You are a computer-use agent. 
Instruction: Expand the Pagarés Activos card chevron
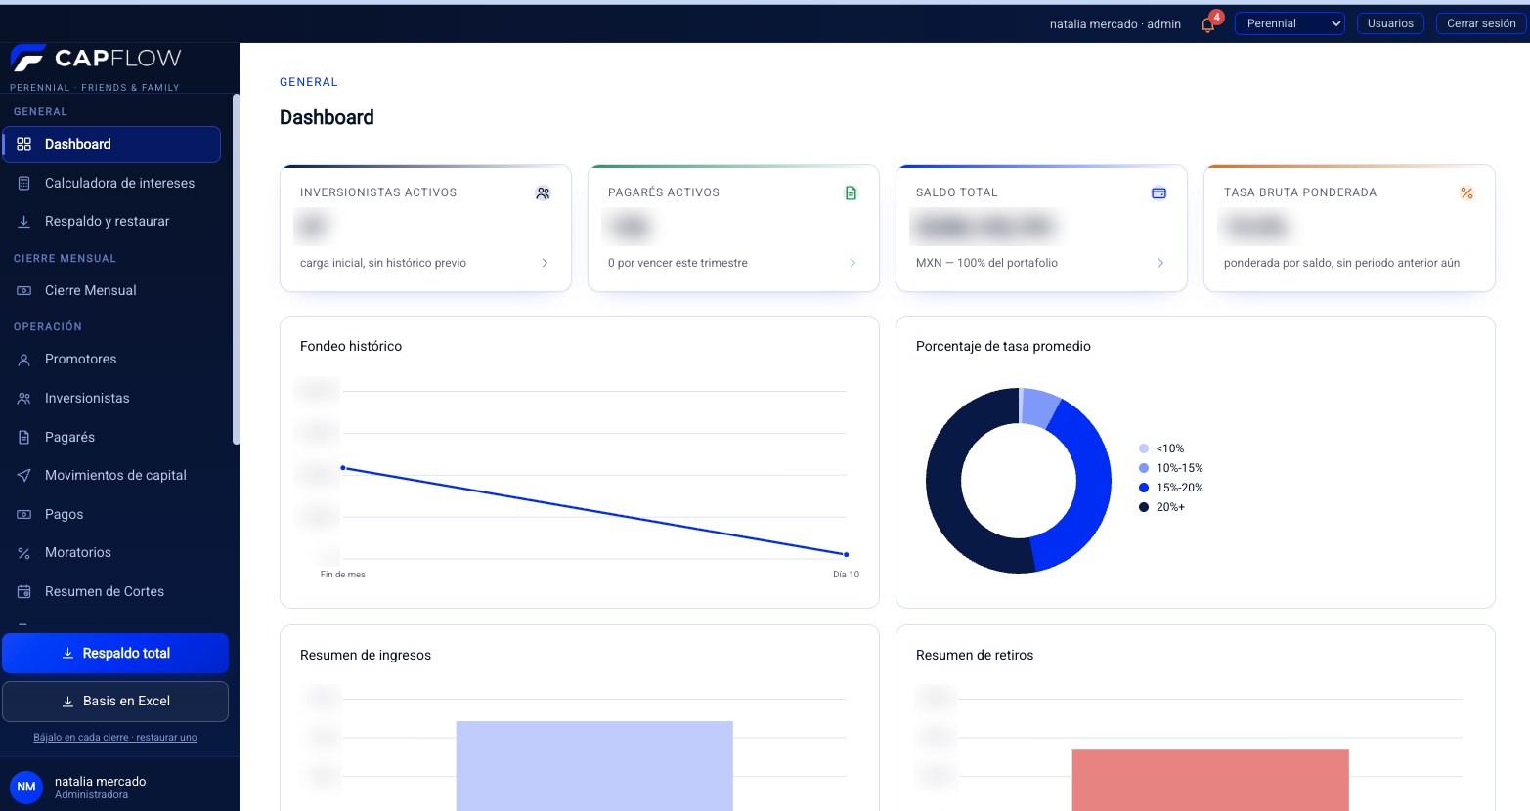click(852, 263)
